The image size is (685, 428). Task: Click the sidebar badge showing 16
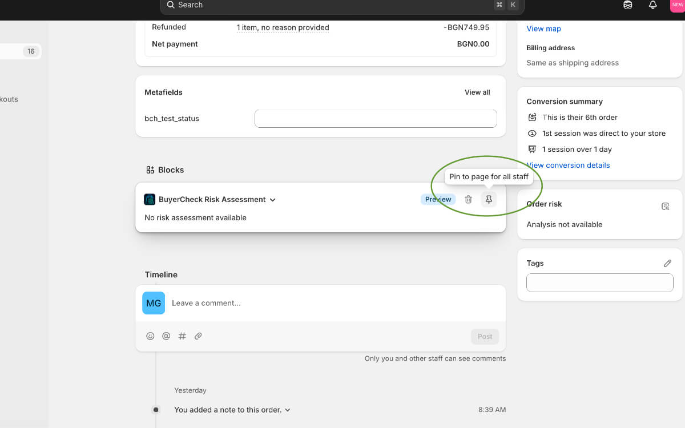(31, 51)
